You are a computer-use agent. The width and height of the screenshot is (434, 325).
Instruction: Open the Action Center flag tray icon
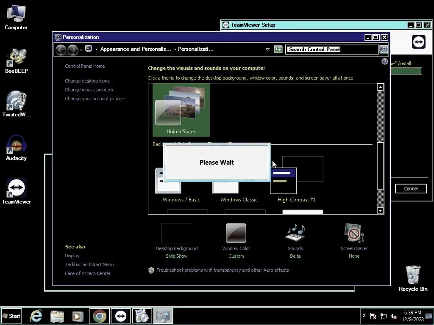click(373, 316)
